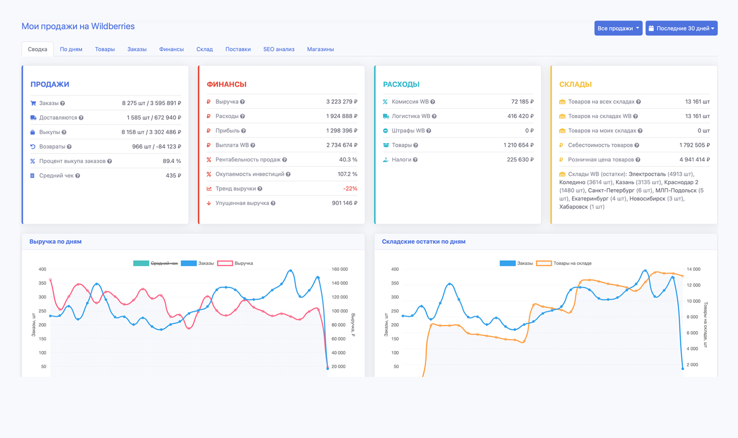
Task: Click the shopping cart icon for Заказы
Action: pyautogui.click(x=33, y=103)
